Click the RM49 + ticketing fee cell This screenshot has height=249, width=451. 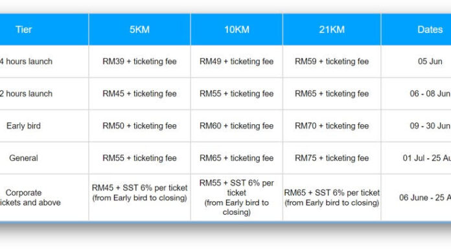(237, 61)
